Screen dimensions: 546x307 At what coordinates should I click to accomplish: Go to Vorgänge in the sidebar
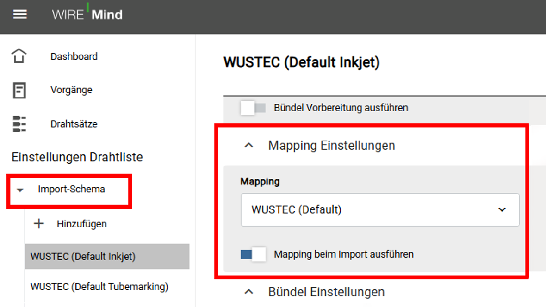pyautogui.click(x=71, y=90)
